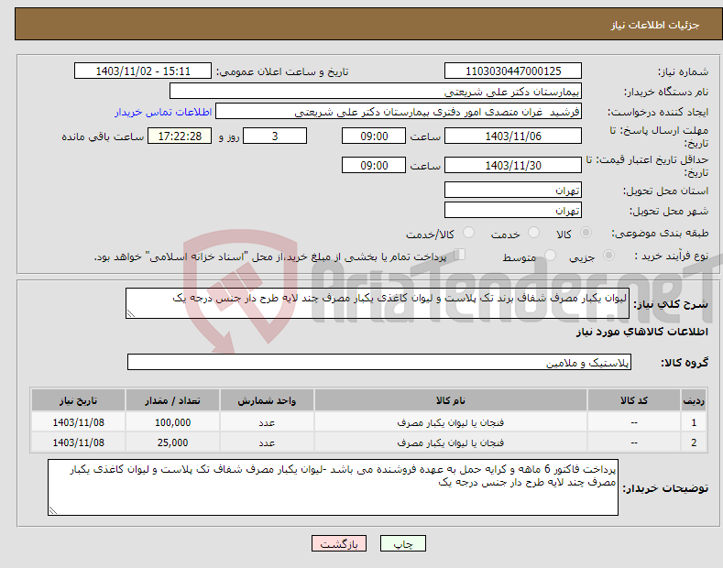The width and height of the screenshot is (723, 568).
Task: Open اطلاعات تماس خریدار link
Action: point(163,112)
